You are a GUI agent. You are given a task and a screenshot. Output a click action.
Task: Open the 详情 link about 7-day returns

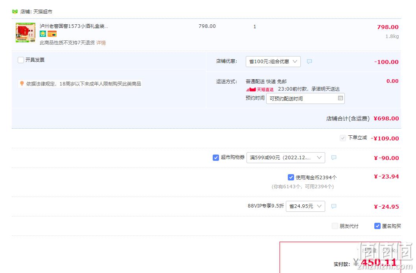(101, 43)
